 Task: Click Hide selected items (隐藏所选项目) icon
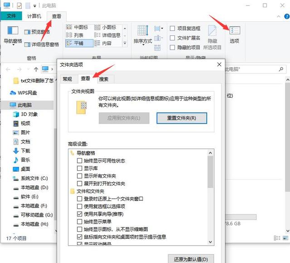[x=212, y=38]
